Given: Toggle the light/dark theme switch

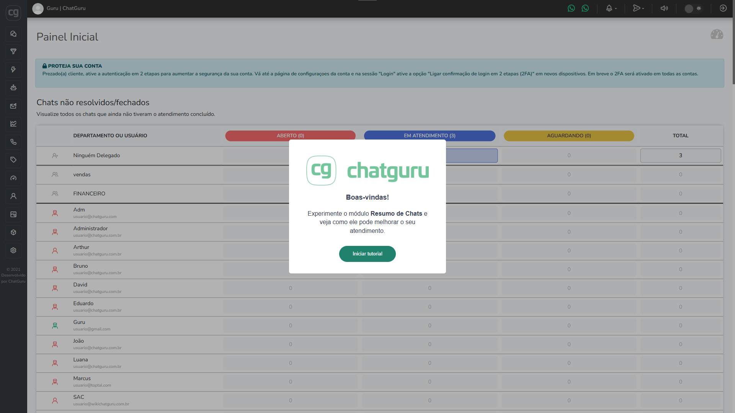Looking at the screenshot, I should pyautogui.click(x=693, y=8).
